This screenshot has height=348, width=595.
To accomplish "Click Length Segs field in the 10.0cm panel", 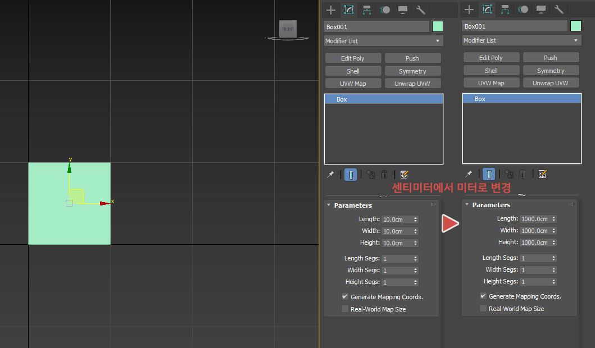I will [397, 259].
